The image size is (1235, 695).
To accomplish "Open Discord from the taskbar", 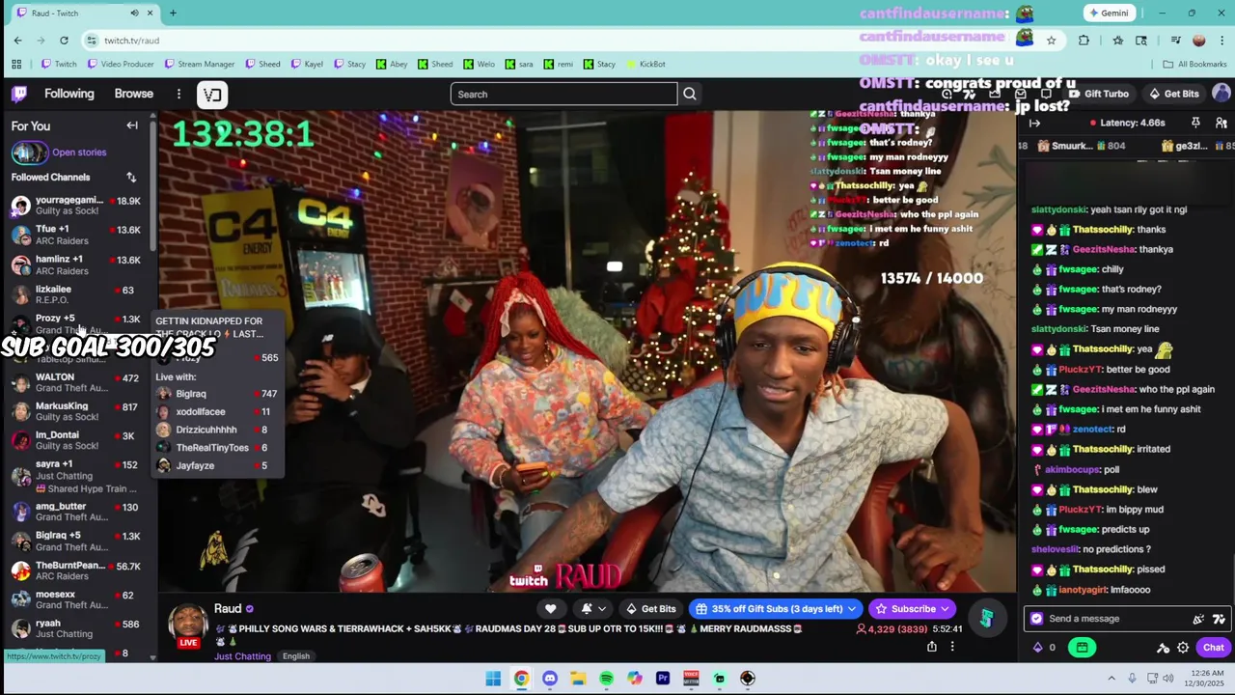I will (x=549, y=679).
